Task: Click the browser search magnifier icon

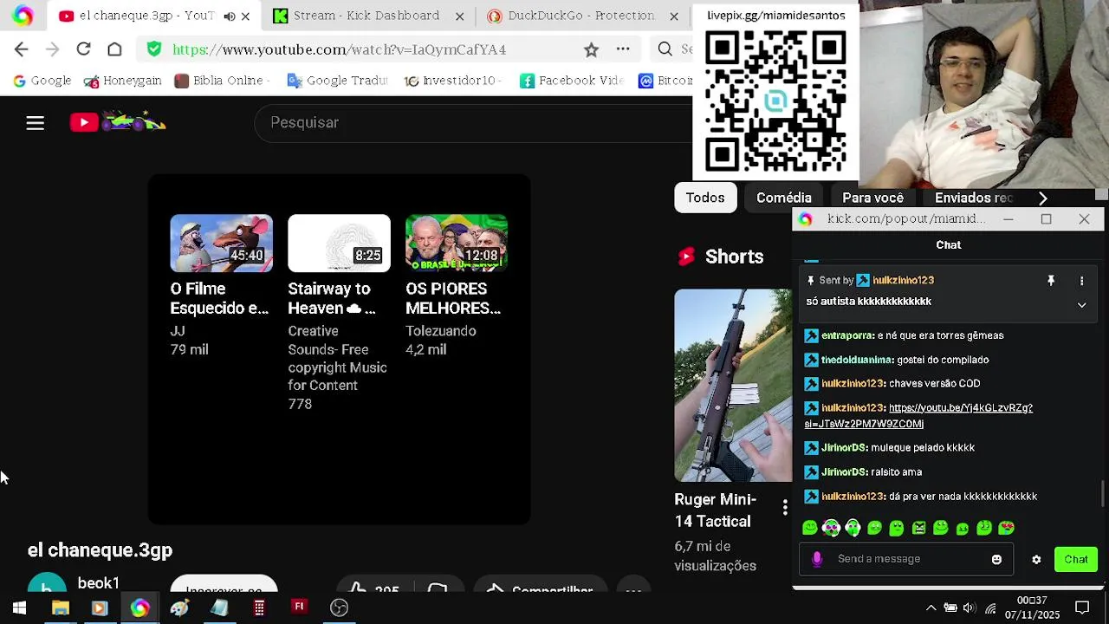Action: point(665,49)
